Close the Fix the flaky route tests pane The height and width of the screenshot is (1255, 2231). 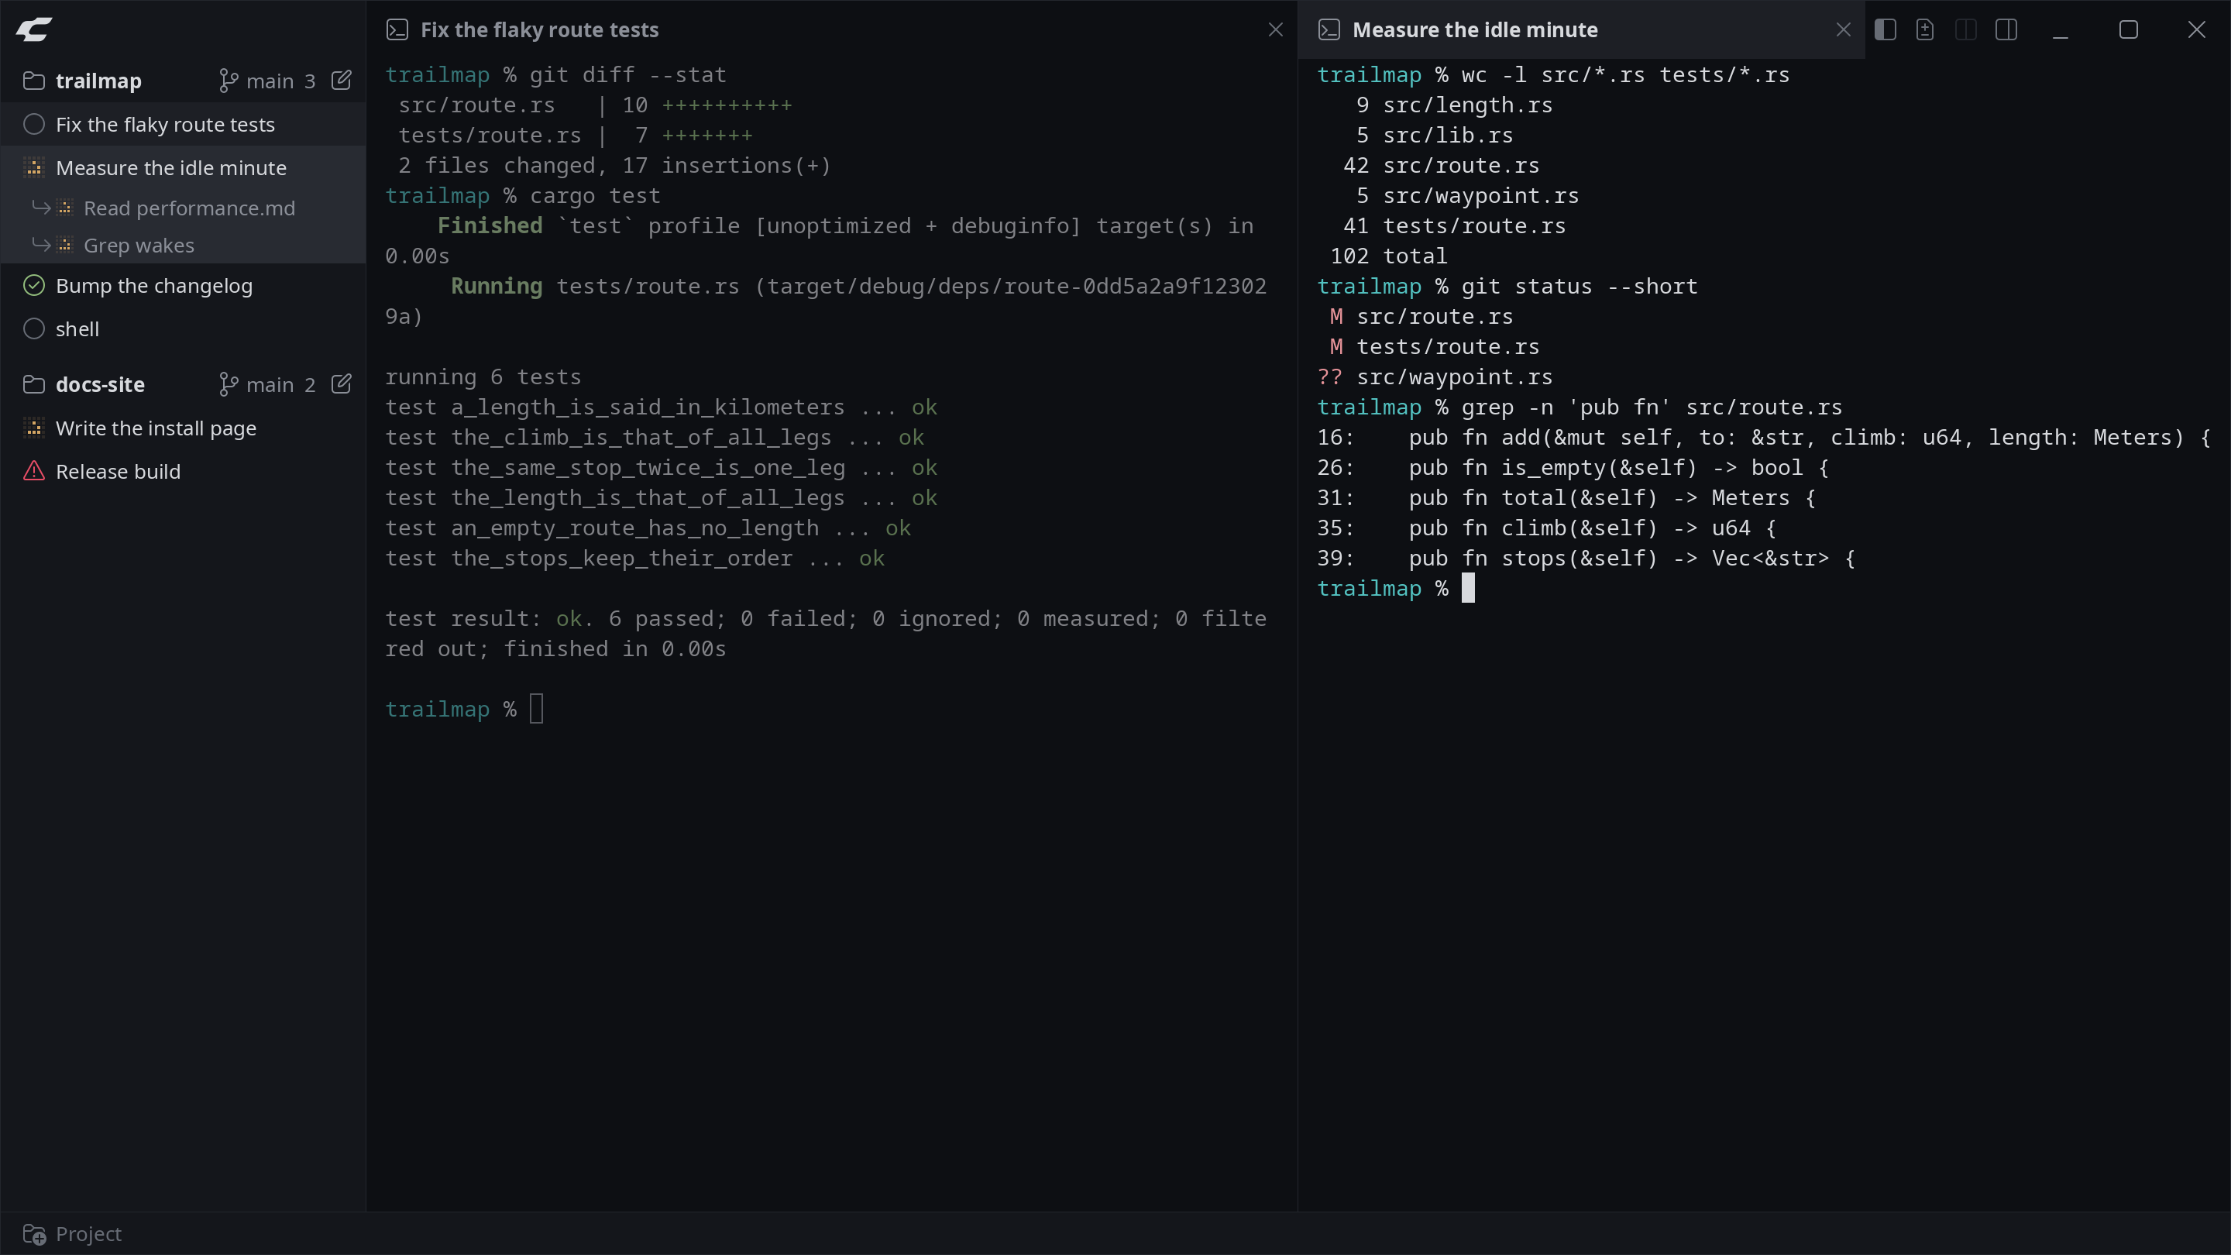pos(1276,29)
